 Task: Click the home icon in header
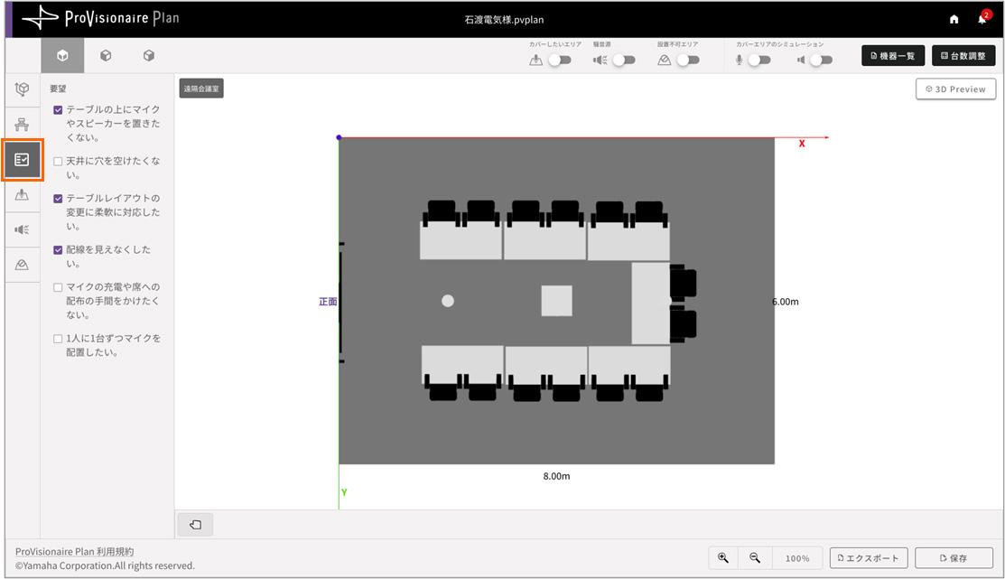coord(954,19)
